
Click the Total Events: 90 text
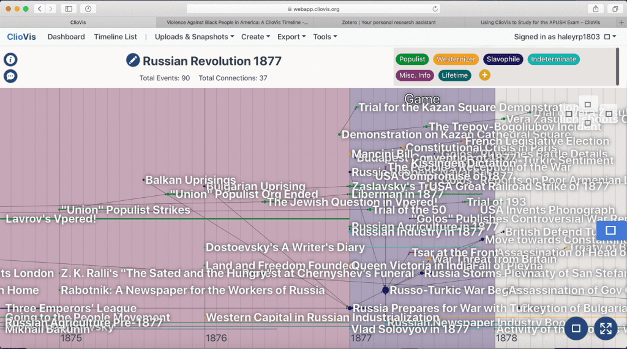coord(164,78)
